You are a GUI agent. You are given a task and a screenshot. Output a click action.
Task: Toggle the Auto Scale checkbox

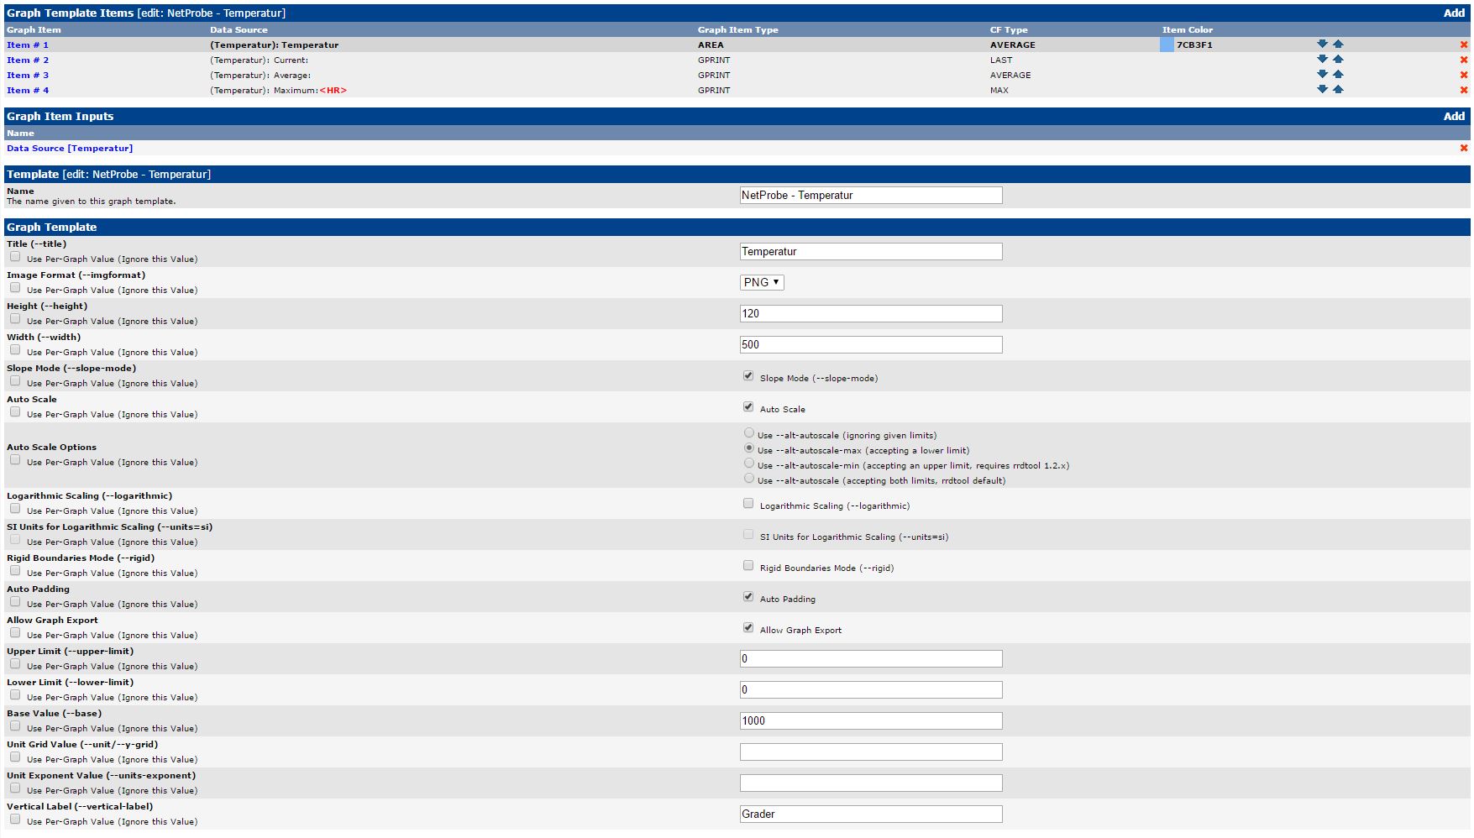[x=748, y=407]
